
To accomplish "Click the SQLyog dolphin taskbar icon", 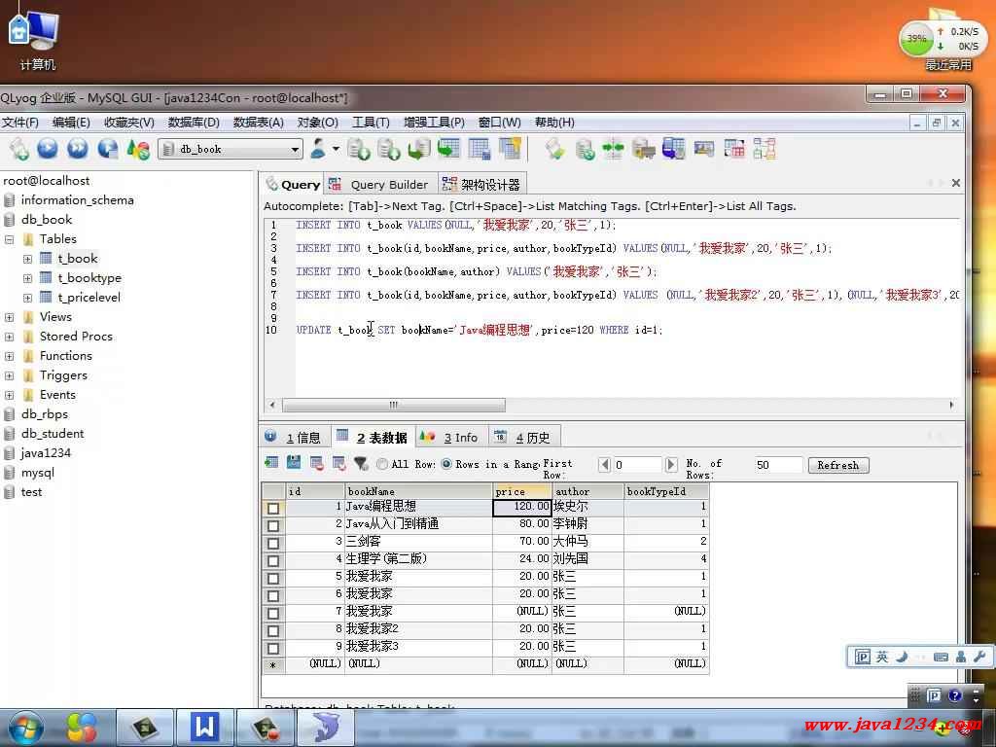I will pyautogui.click(x=326, y=727).
